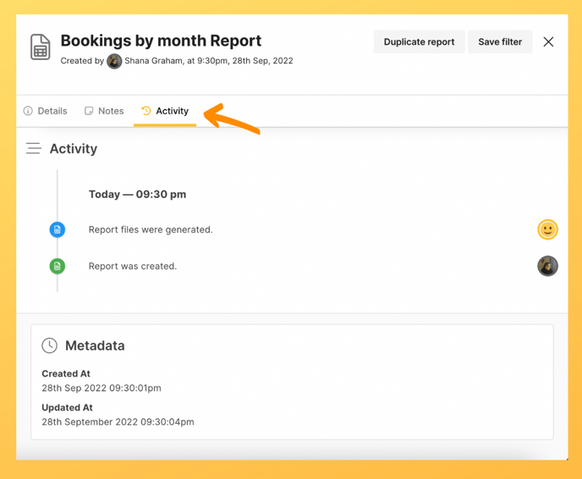Click the history clock icon on the Activity tab
The height and width of the screenshot is (479, 582).
[146, 111]
